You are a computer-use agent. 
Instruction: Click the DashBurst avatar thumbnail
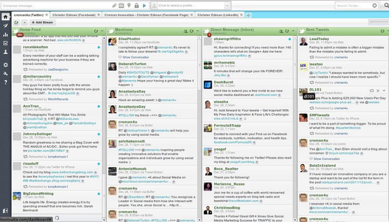[x=208, y=85]
